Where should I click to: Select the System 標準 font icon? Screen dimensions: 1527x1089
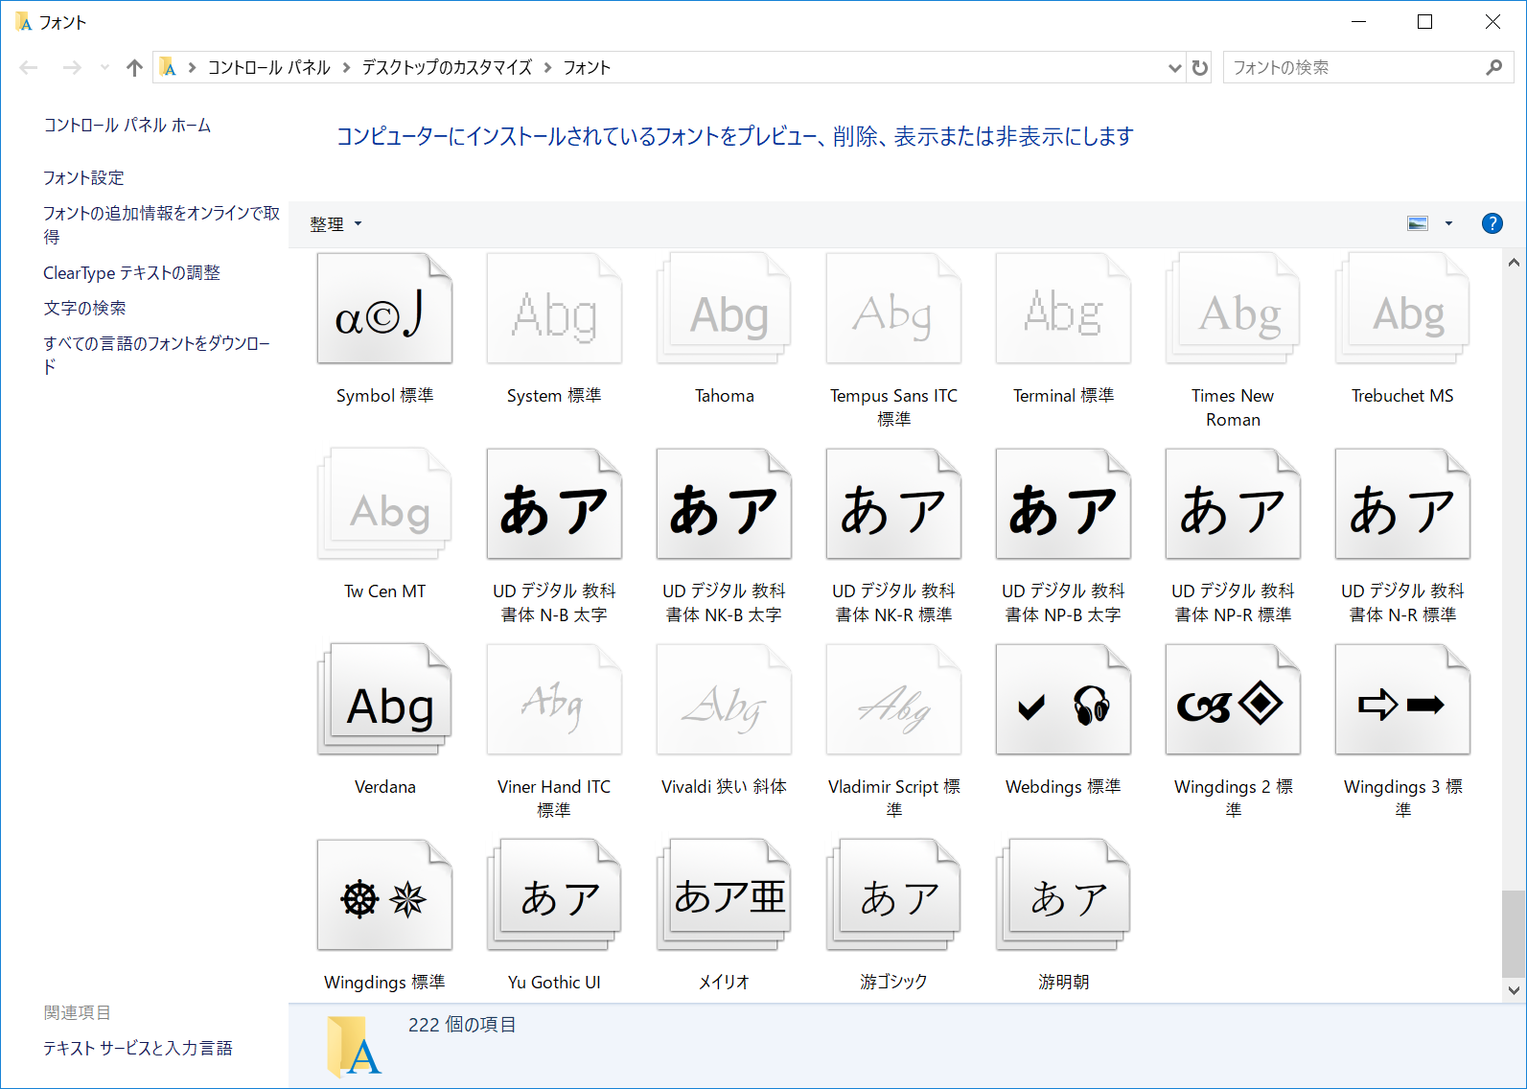(554, 309)
